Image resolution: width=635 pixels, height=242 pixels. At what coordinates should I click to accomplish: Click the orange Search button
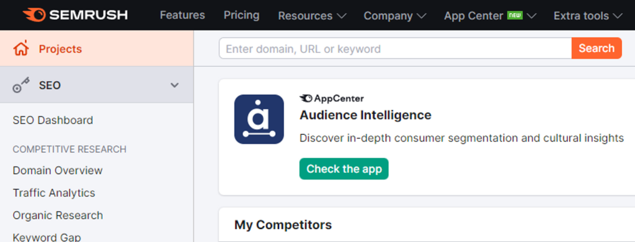point(597,48)
